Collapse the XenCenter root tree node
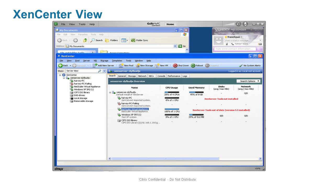The width and height of the screenshot is (335, 188). (x=60, y=75)
